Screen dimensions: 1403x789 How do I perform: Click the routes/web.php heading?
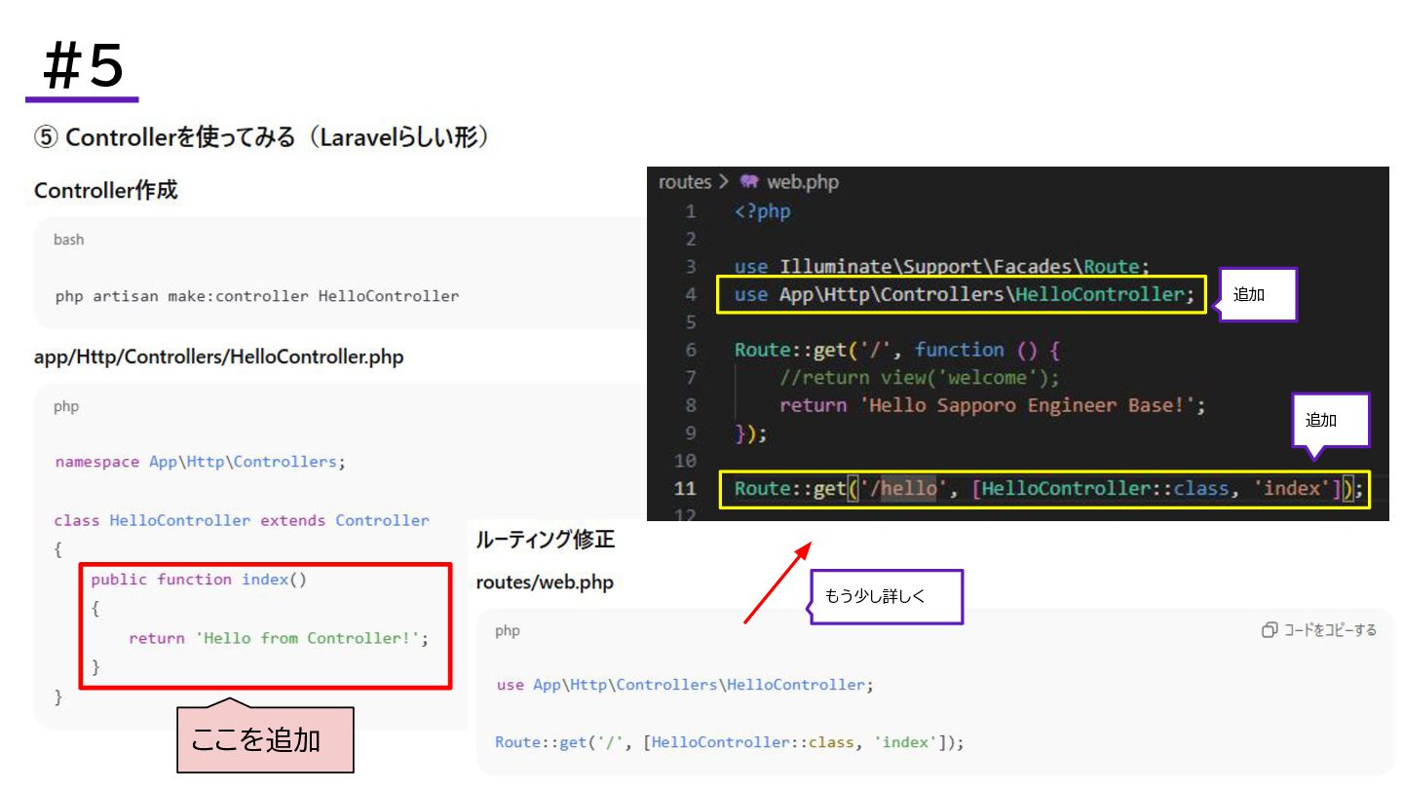coord(545,582)
